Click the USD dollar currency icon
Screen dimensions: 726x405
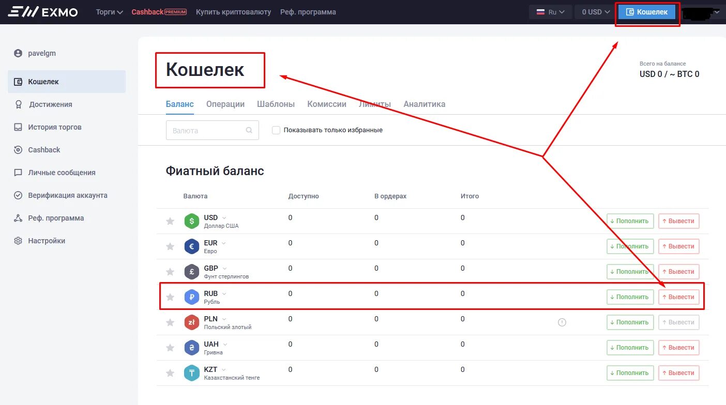point(191,221)
